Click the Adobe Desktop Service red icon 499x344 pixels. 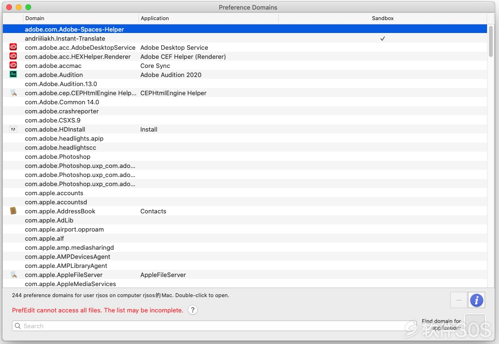(13, 47)
